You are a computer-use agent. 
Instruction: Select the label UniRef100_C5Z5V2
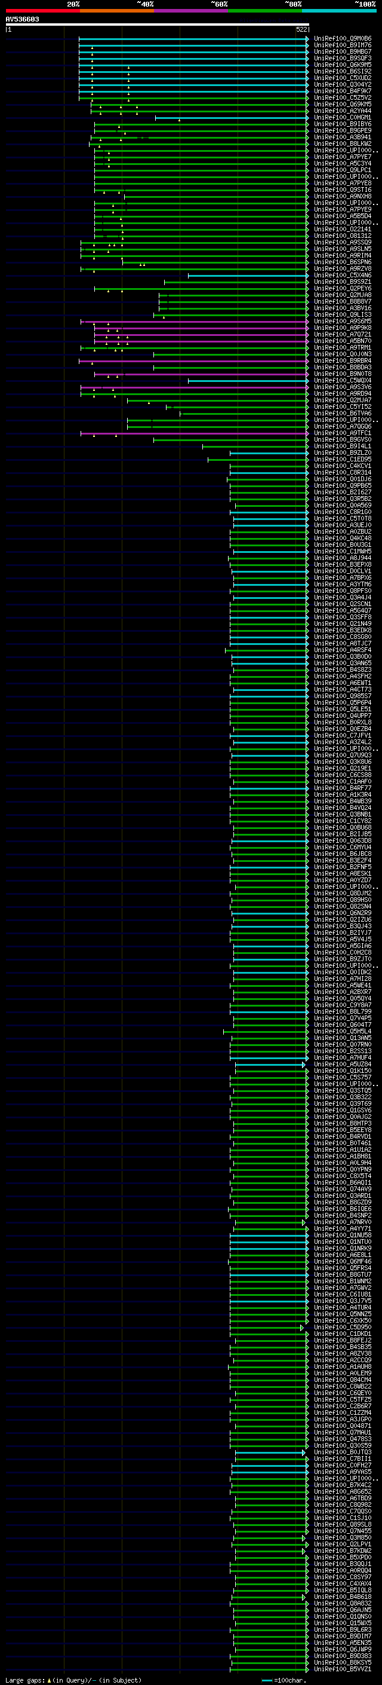point(343,97)
